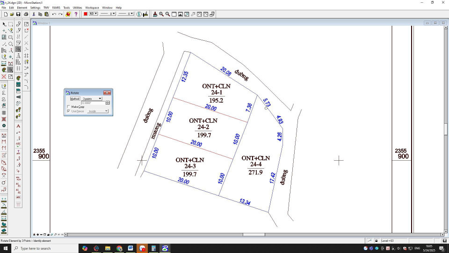This screenshot has width=449, height=253.
Task: Open File Explorer from the taskbar
Action: click(108, 248)
